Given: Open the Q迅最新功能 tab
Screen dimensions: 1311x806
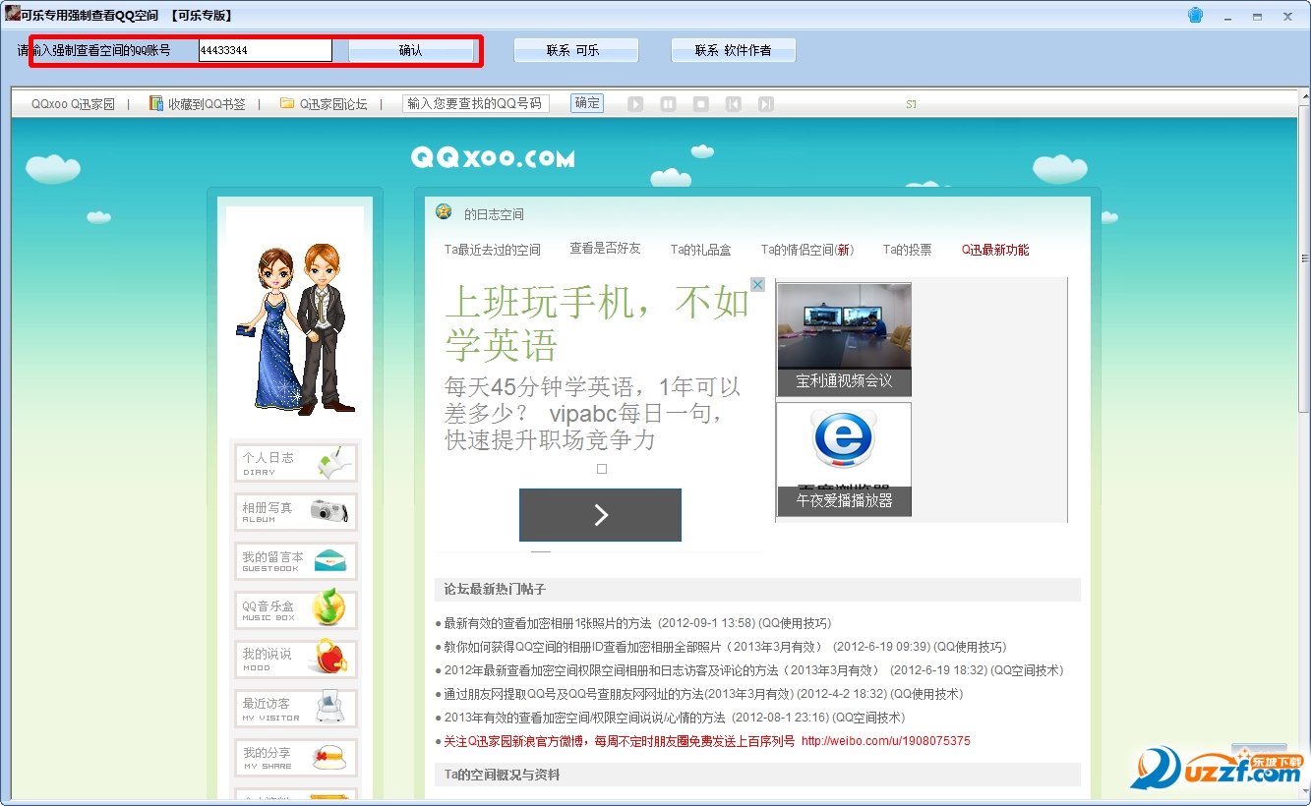Looking at the screenshot, I should pos(995,250).
